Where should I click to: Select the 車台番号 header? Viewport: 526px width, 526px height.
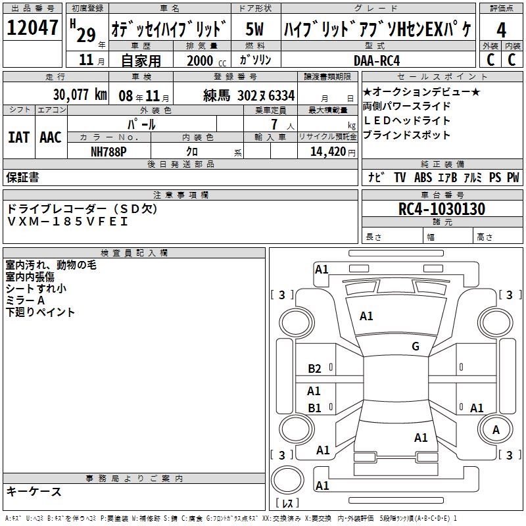click(x=442, y=195)
